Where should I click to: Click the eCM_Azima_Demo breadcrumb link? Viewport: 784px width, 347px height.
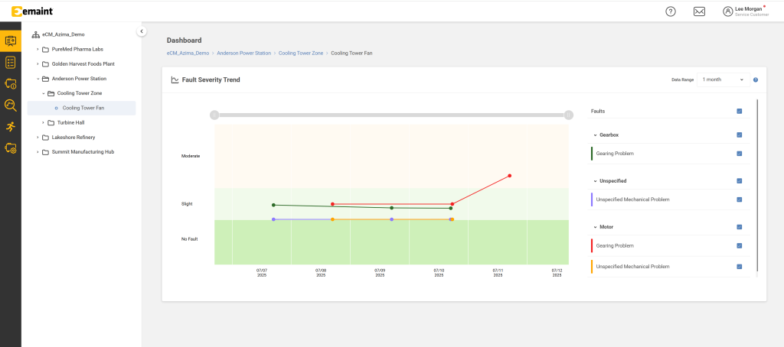[x=188, y=54]
